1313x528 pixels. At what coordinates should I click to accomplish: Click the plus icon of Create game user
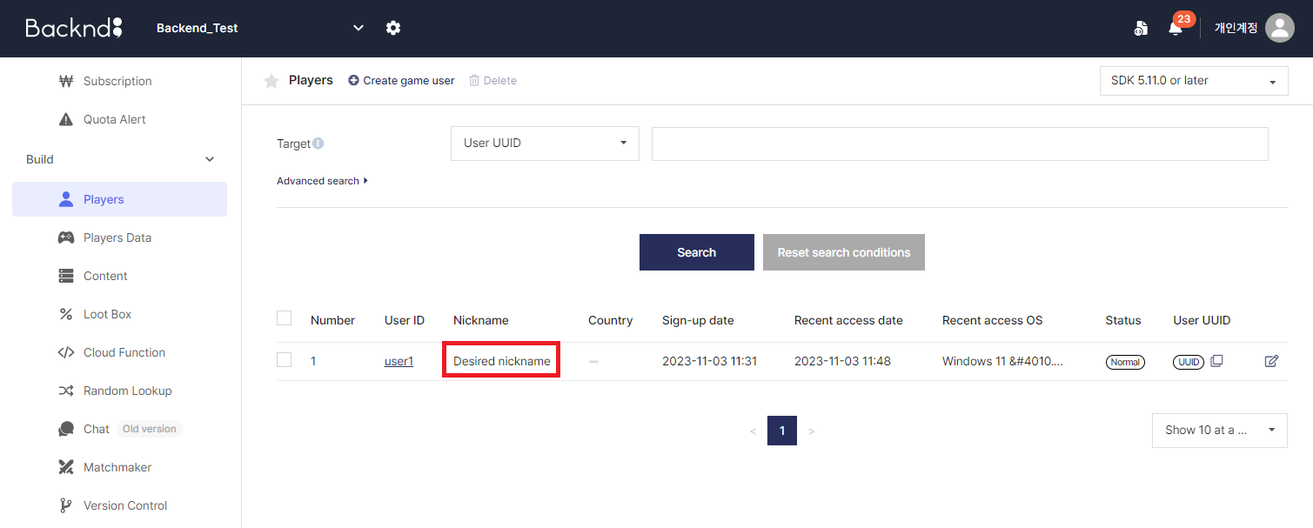pyautogui.click(x=353, y=80)
